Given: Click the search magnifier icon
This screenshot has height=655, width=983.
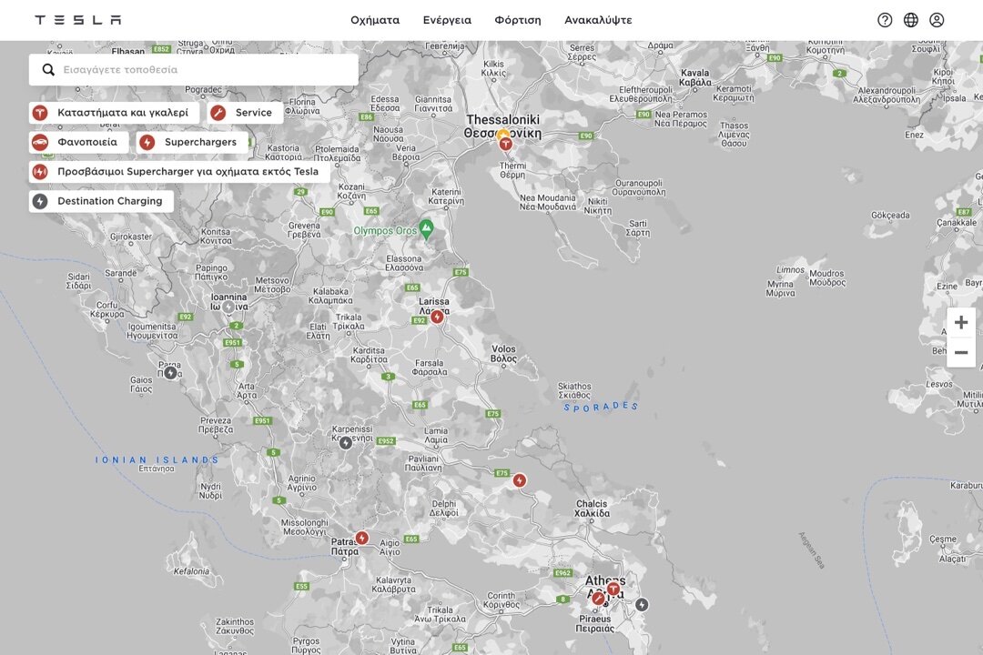Looking at the screenshot, I should click(48, 69).
